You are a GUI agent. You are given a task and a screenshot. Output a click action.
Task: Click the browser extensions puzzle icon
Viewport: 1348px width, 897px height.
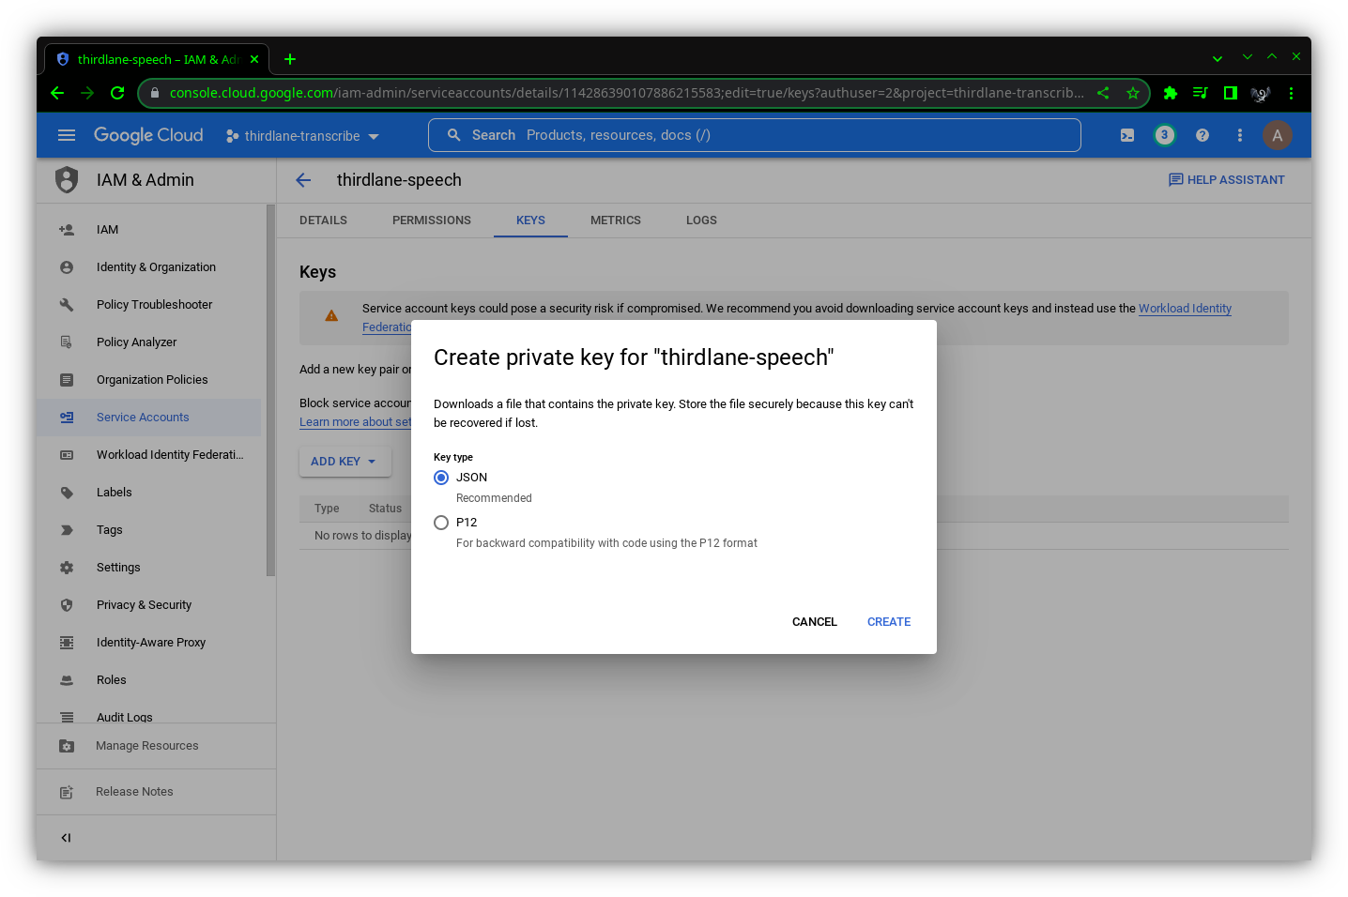click(1170, 93)
